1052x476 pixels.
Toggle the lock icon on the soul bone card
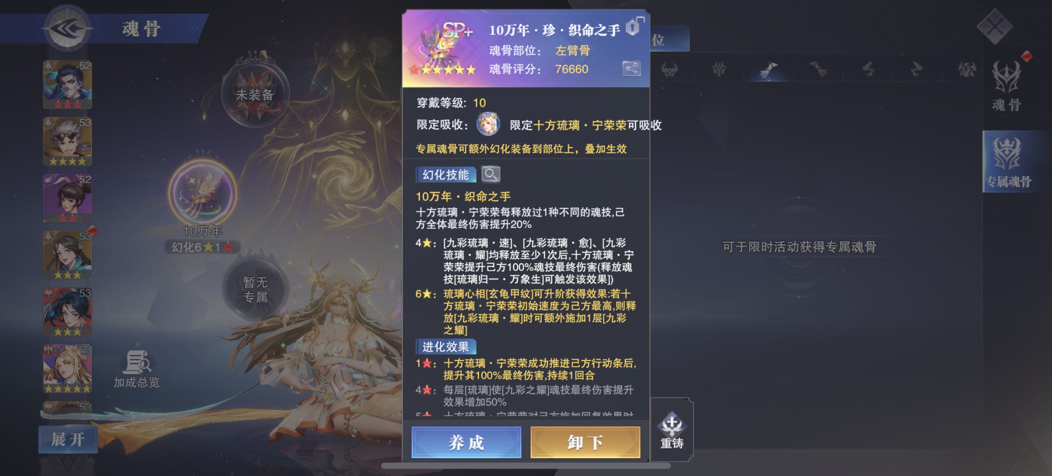coord(633,27)
